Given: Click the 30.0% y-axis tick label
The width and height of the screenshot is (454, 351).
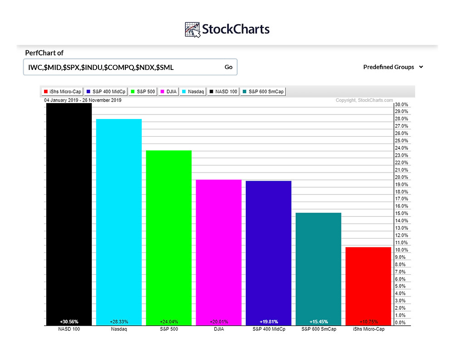Looking at the screenshot, I should tap(402, 104).
